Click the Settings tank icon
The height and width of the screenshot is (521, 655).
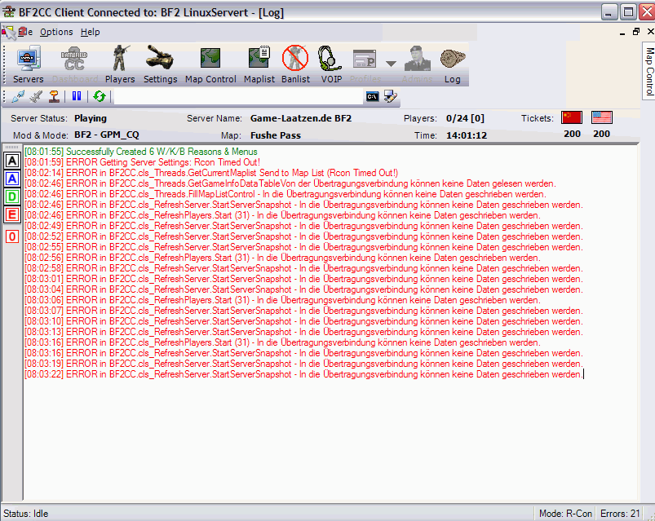pos(160,64)
